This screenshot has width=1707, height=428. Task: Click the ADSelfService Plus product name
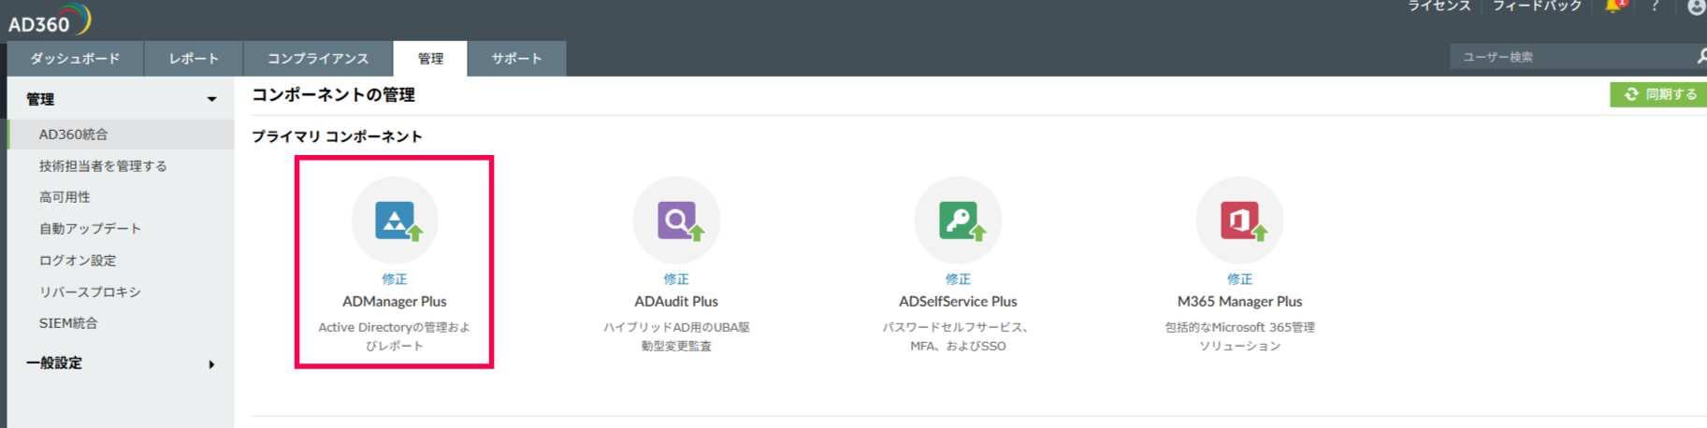pos(958,302)
